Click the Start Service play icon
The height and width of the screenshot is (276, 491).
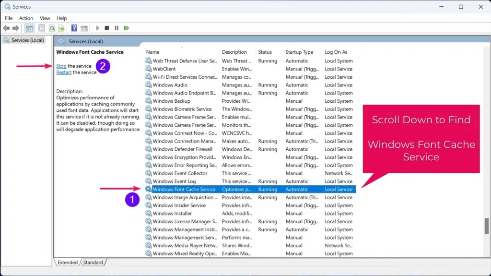click(x=97, y=28)
